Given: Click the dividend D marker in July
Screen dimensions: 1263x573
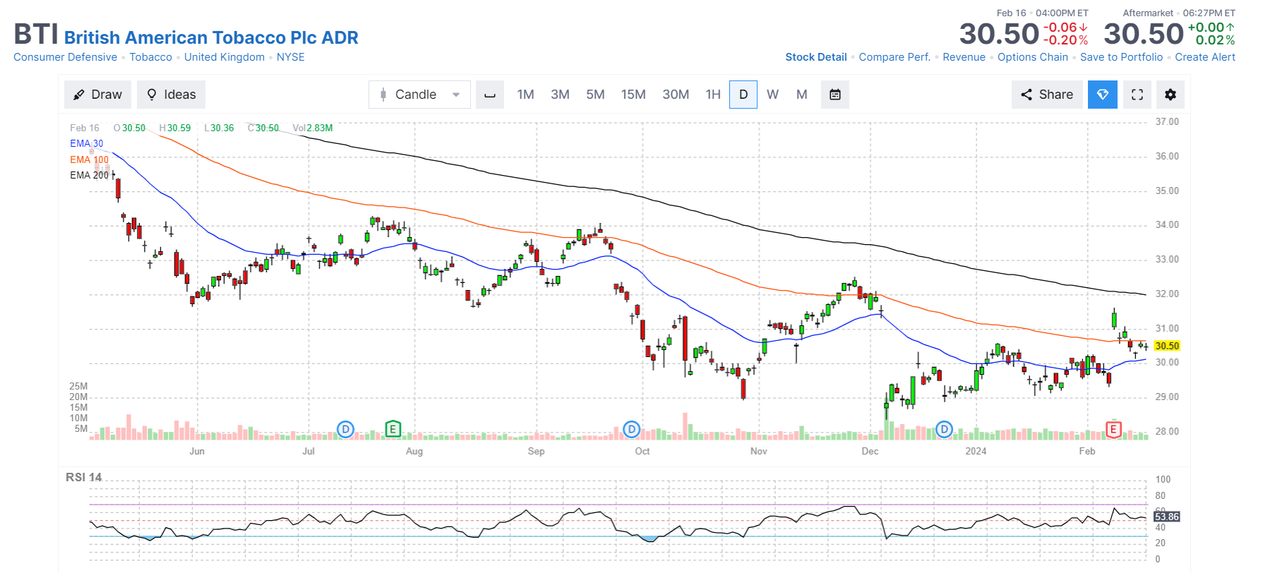Looking at the screenshot, I should tap(345, 429).
